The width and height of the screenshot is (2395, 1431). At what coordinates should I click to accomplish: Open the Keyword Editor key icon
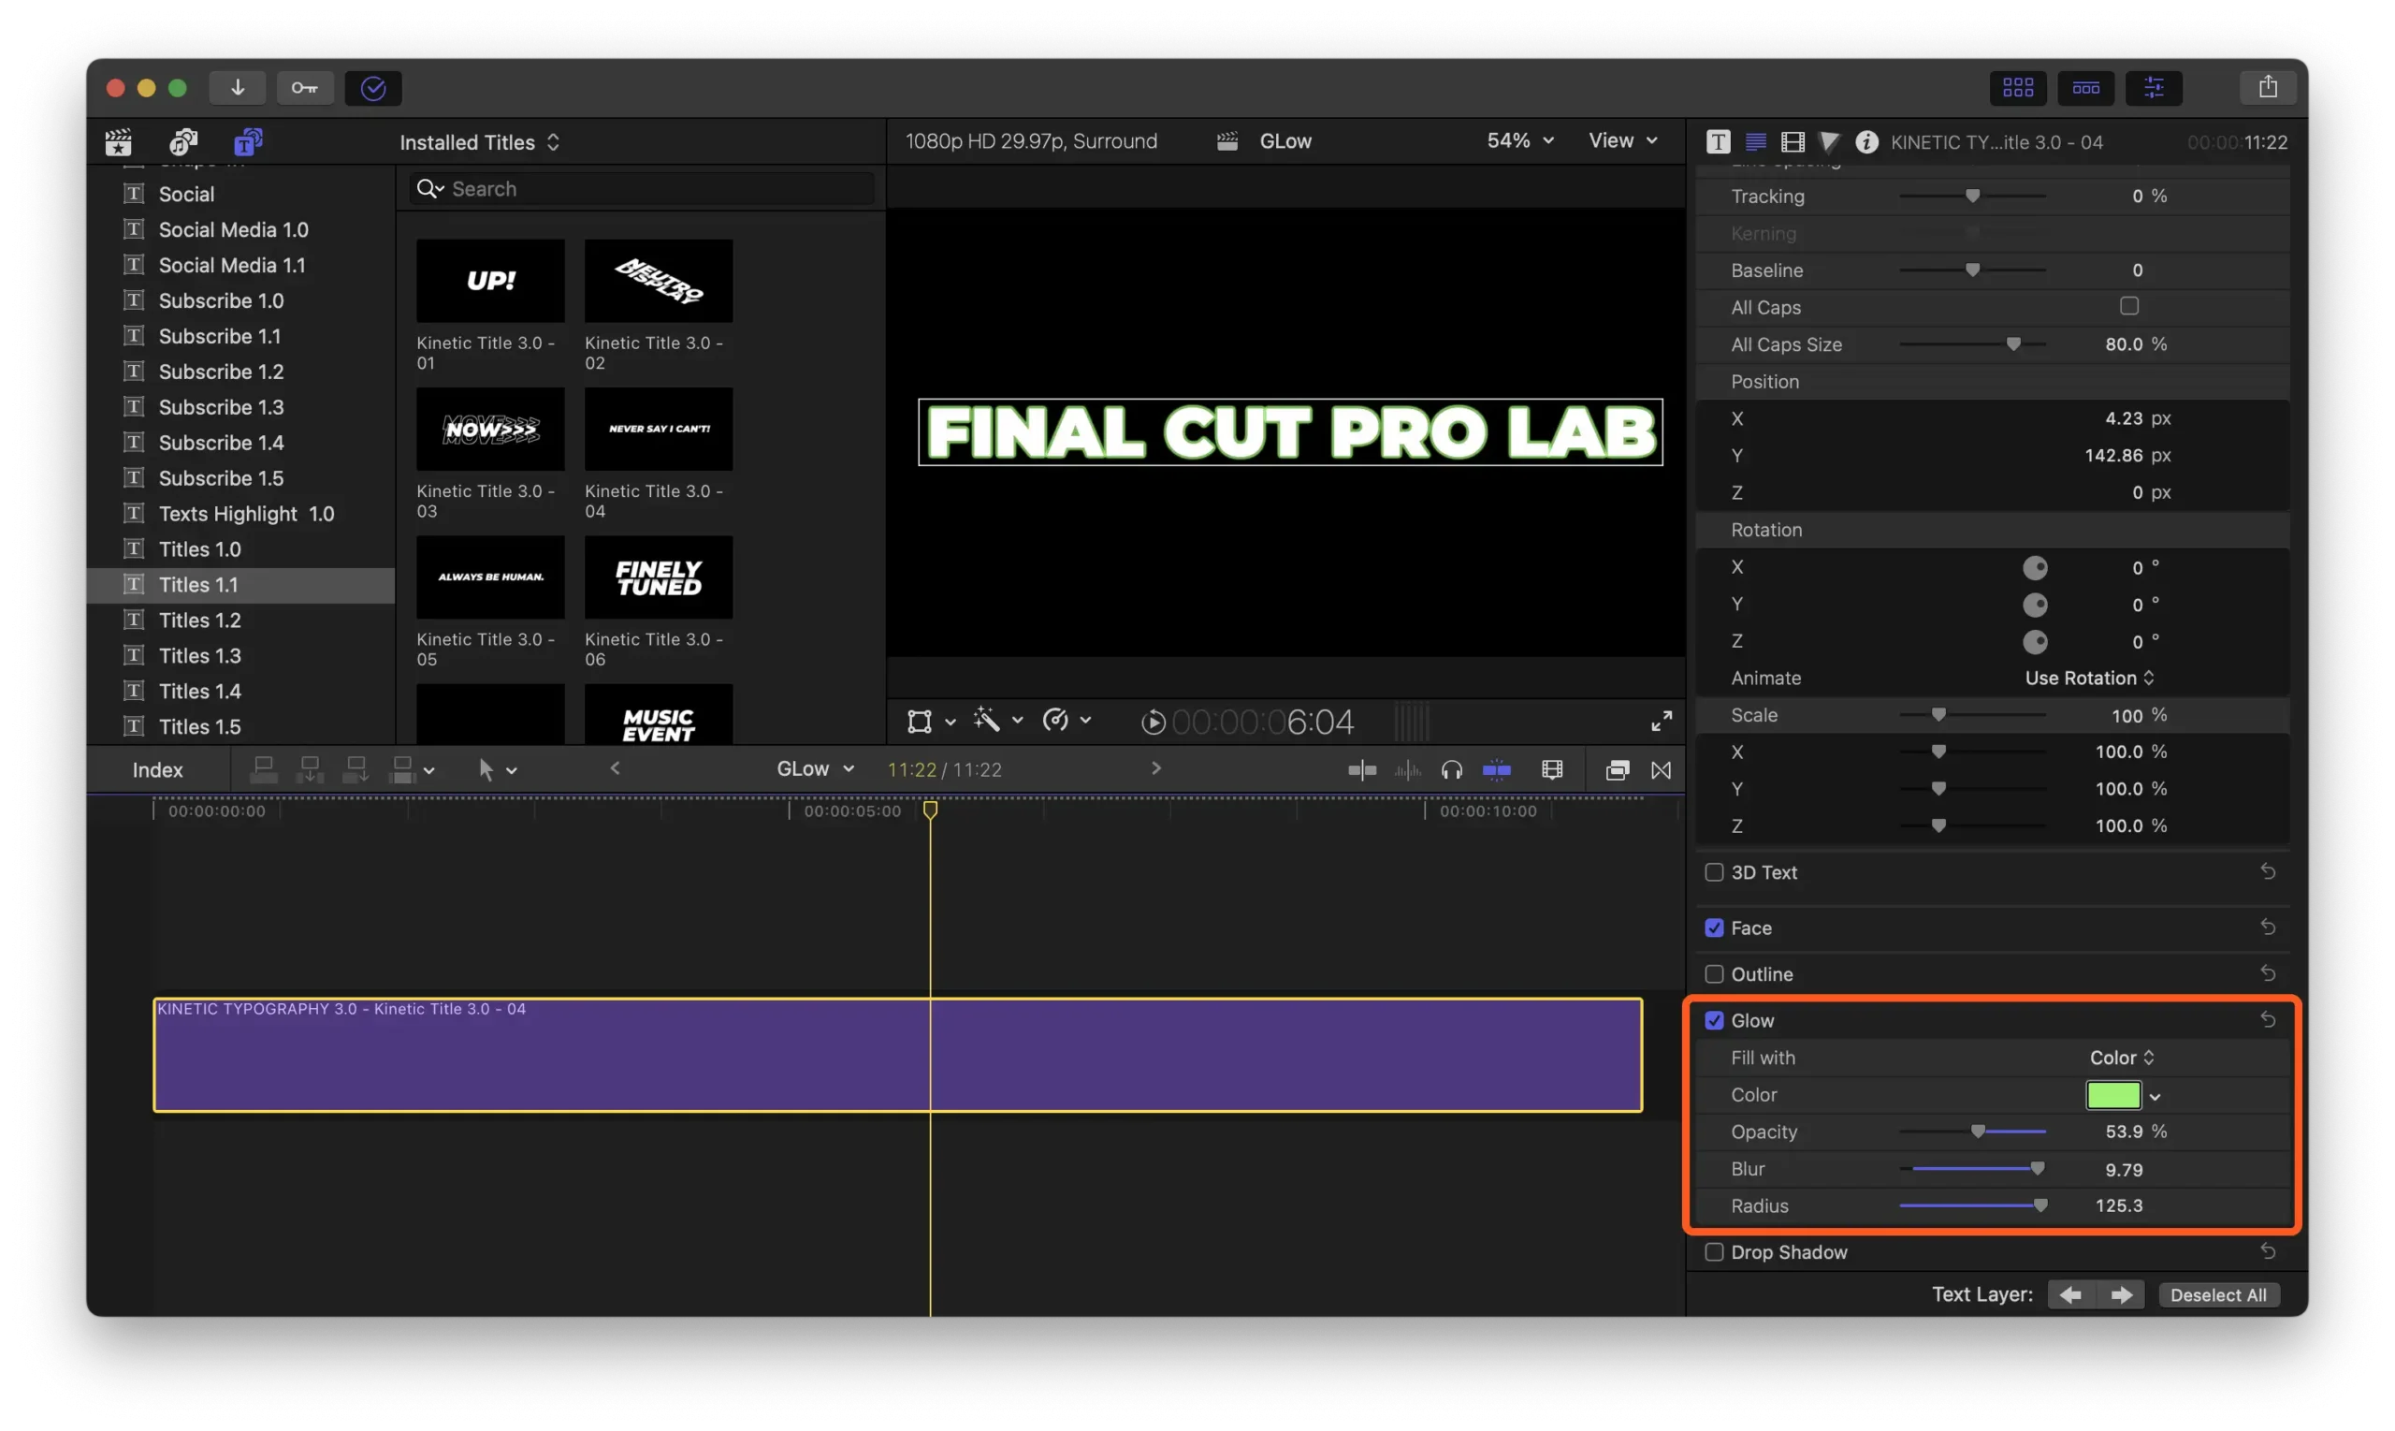pos(305,88)
